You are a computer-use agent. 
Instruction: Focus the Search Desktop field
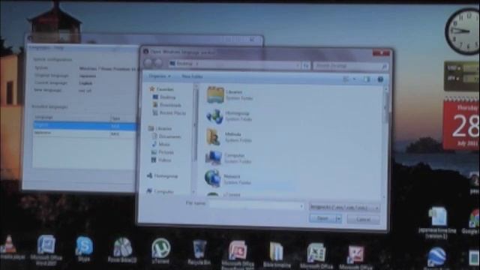pyautogui.click(x=350, y=66)
